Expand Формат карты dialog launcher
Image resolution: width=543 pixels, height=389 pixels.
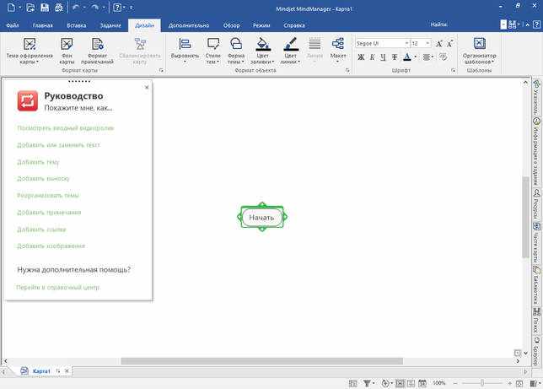[161, 70]
